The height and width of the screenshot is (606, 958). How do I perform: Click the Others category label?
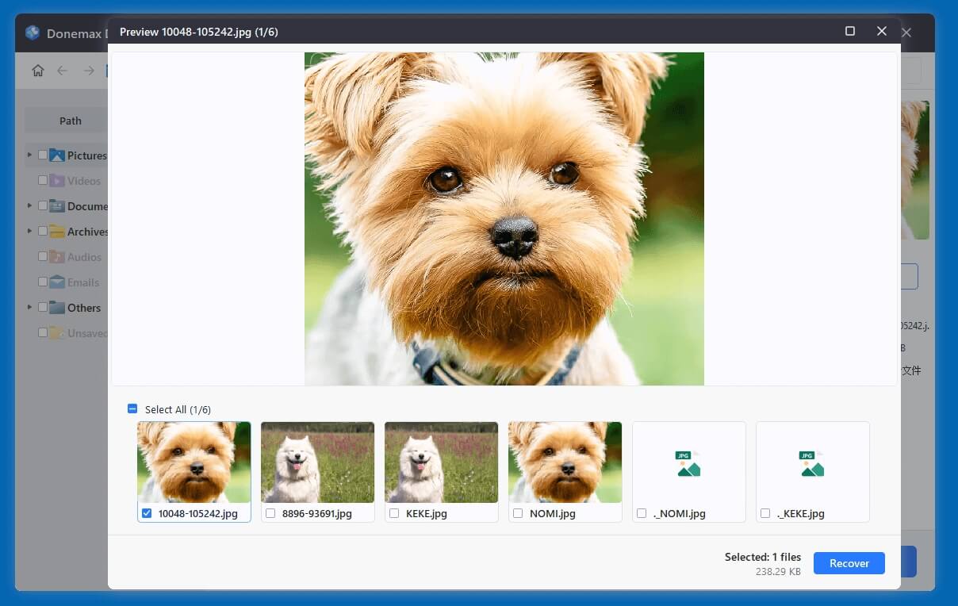(x=82, y=308)
